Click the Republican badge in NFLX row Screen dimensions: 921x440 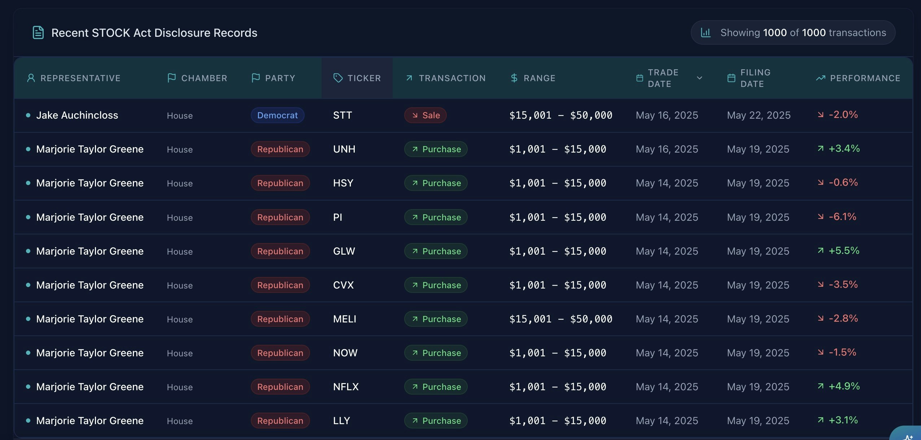pyautogui.click(x=280, y=387)
